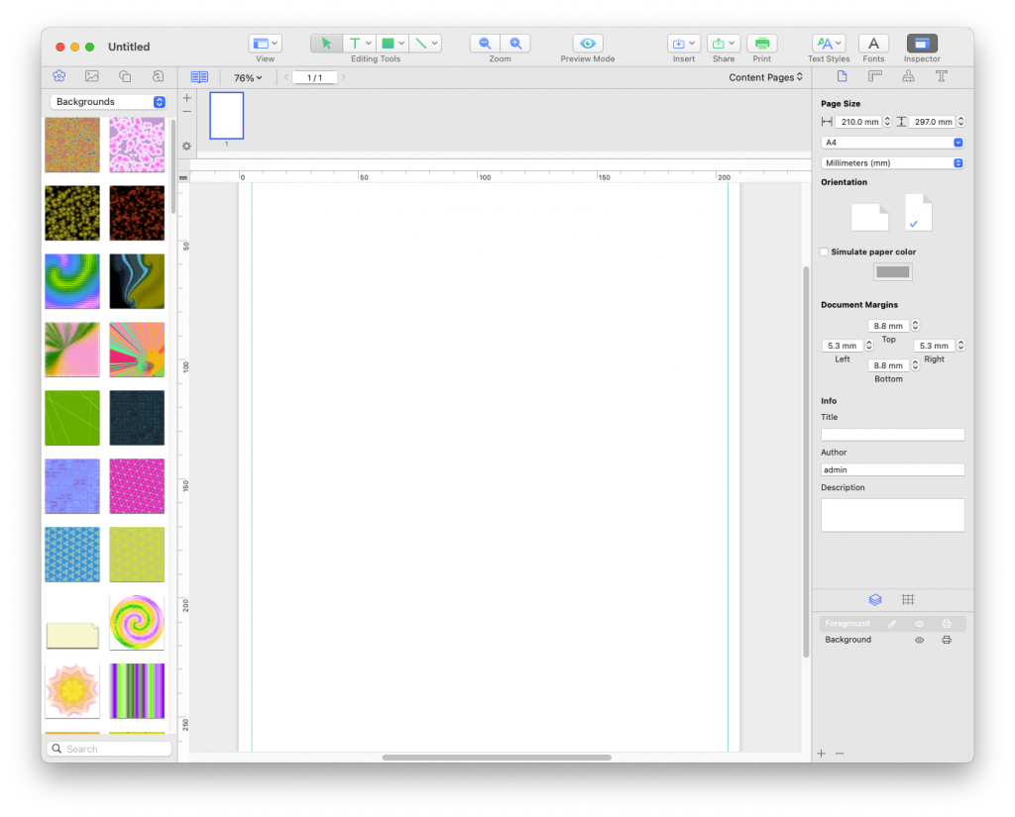Select the arrow selection tool
The image size is (1015, 817).
click(x=326, y=44)
